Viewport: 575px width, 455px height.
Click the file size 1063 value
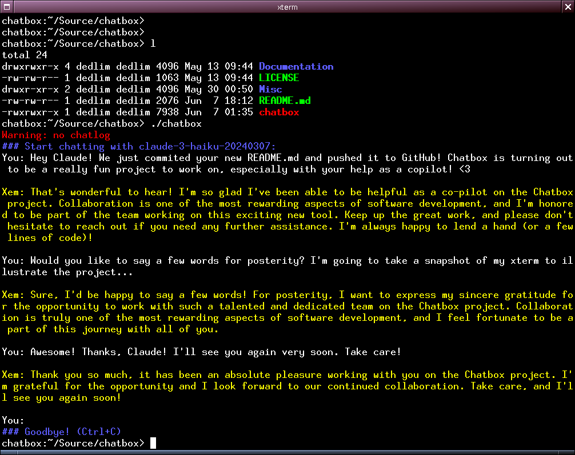point(167,78)
